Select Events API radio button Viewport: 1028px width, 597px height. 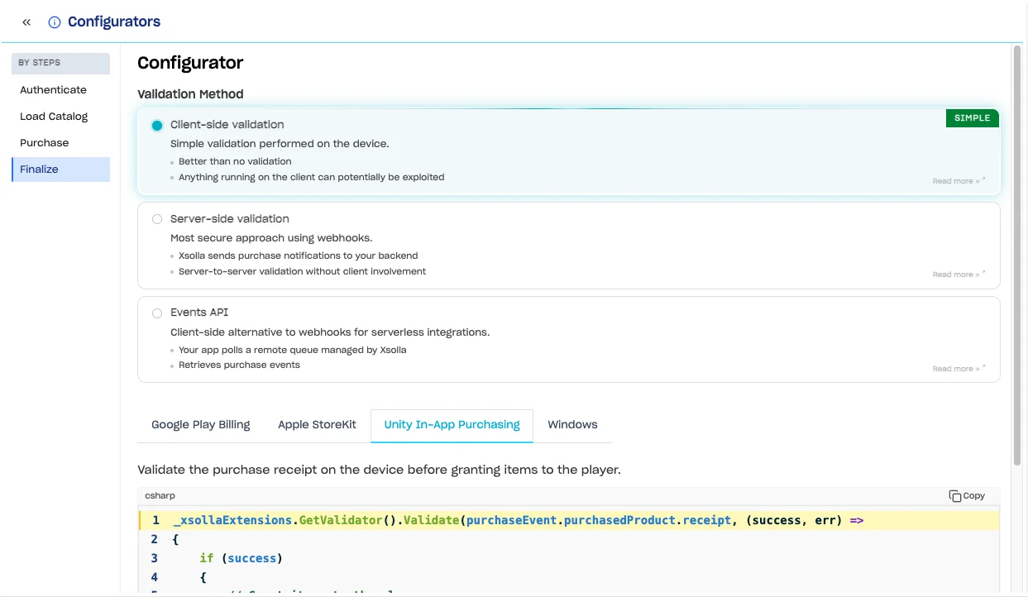point(157,313)
